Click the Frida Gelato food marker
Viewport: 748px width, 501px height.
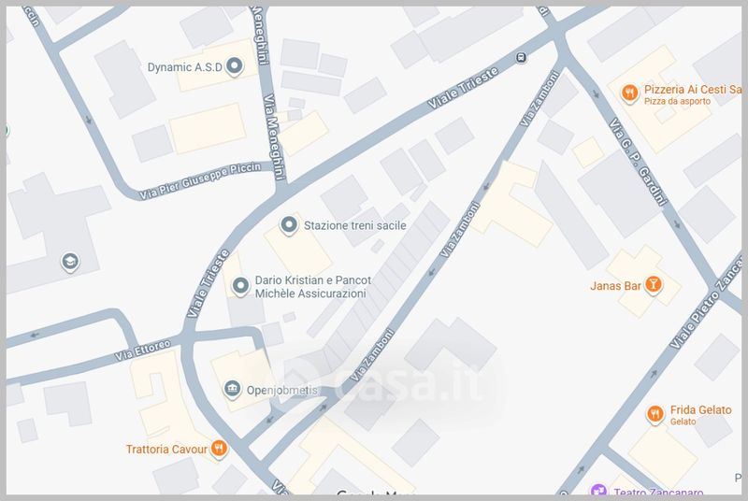[655, 414]
